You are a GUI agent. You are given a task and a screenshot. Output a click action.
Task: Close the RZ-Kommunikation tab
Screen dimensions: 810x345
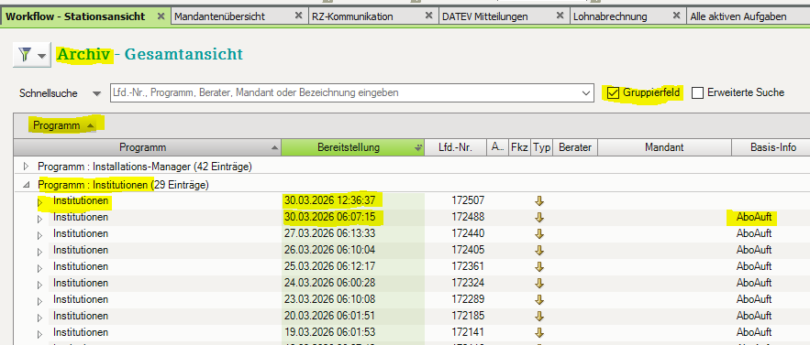pos(428,16)
